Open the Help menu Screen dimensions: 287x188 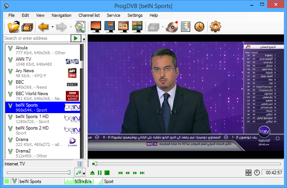tap(153, 15)
